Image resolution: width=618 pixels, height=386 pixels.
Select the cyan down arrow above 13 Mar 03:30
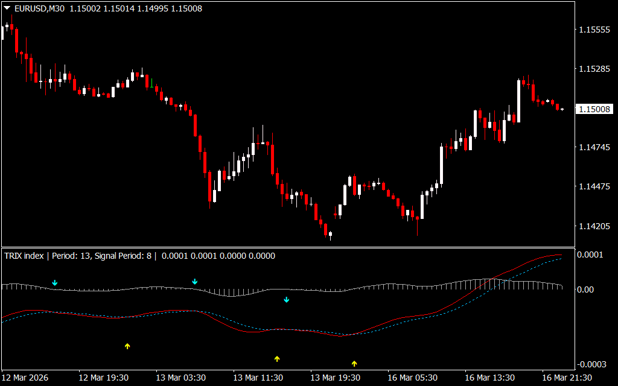pyautogui.click(x=194, y=282)
